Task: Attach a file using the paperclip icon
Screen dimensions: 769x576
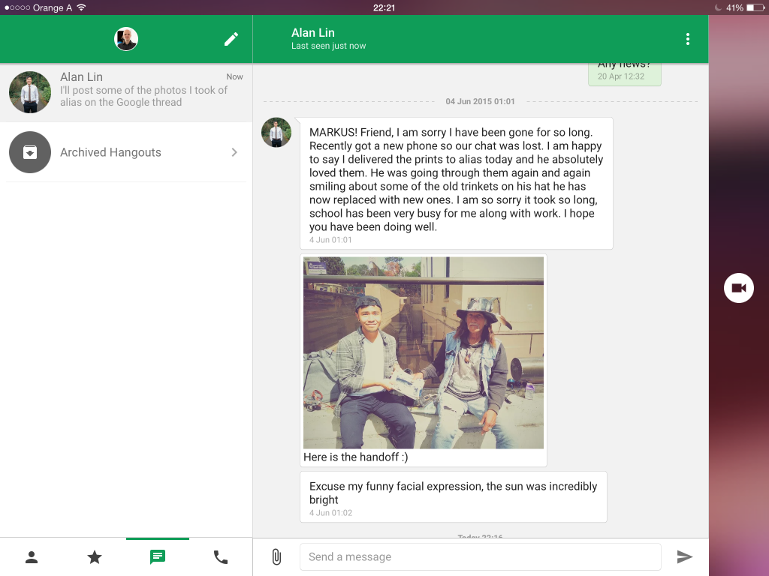Action: click(x=276, y=557)
